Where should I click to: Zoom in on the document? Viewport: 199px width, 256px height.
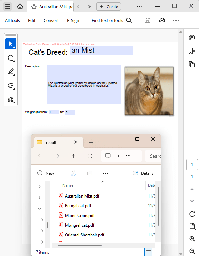192,239
